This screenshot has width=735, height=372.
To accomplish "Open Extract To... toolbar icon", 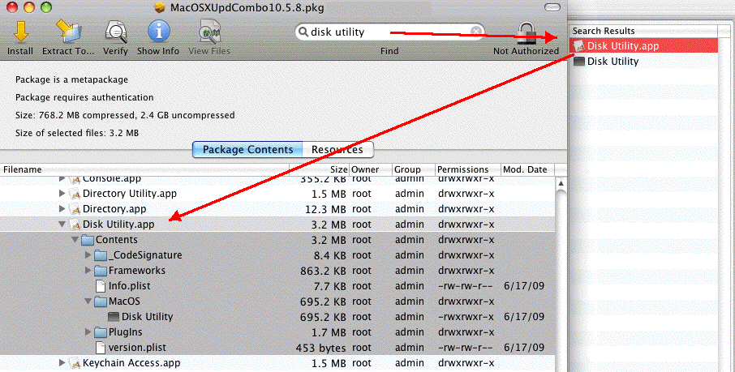I will tap(68, 32).
